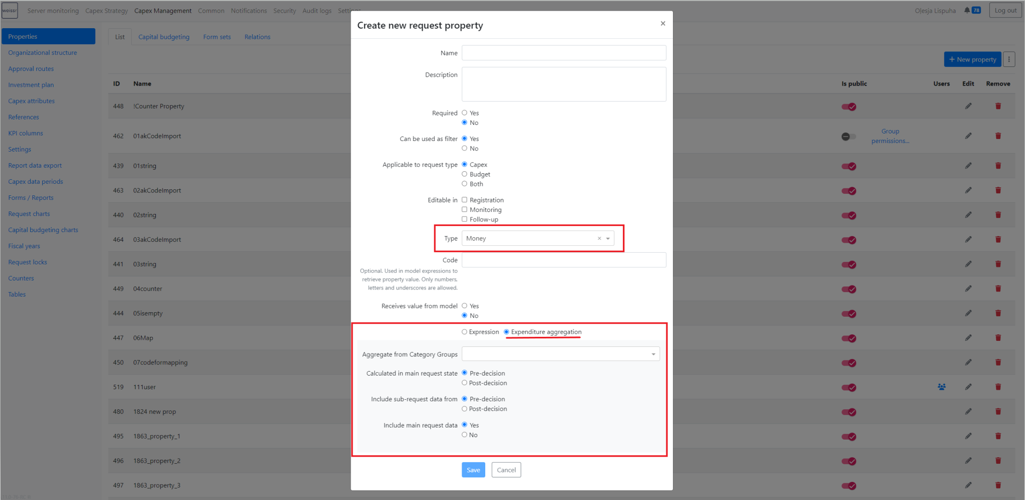
Task: Check the Registration checkbox
Action: coord(465,200)
